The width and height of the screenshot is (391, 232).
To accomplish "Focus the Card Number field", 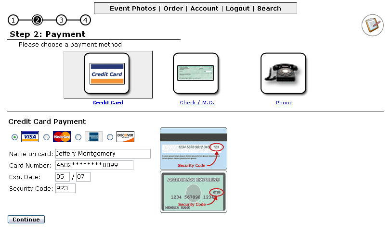I will point(94,165).
